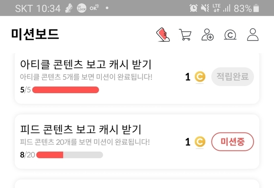
Task: Tap the muted sound status icon
Action: [205, 8]
